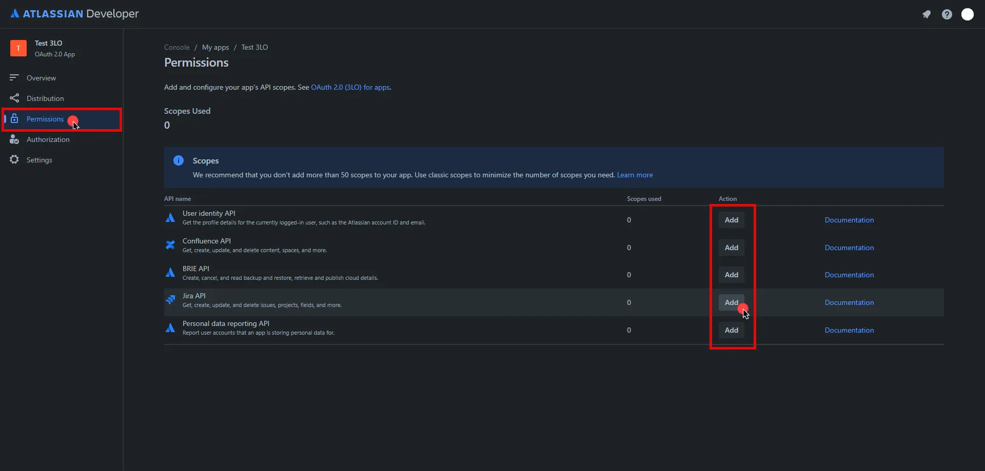Click the Atlassian Developer logo

[x=74, y=14]
